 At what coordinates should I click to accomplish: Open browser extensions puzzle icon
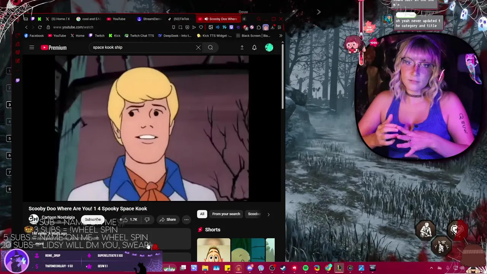pos(259,27)
